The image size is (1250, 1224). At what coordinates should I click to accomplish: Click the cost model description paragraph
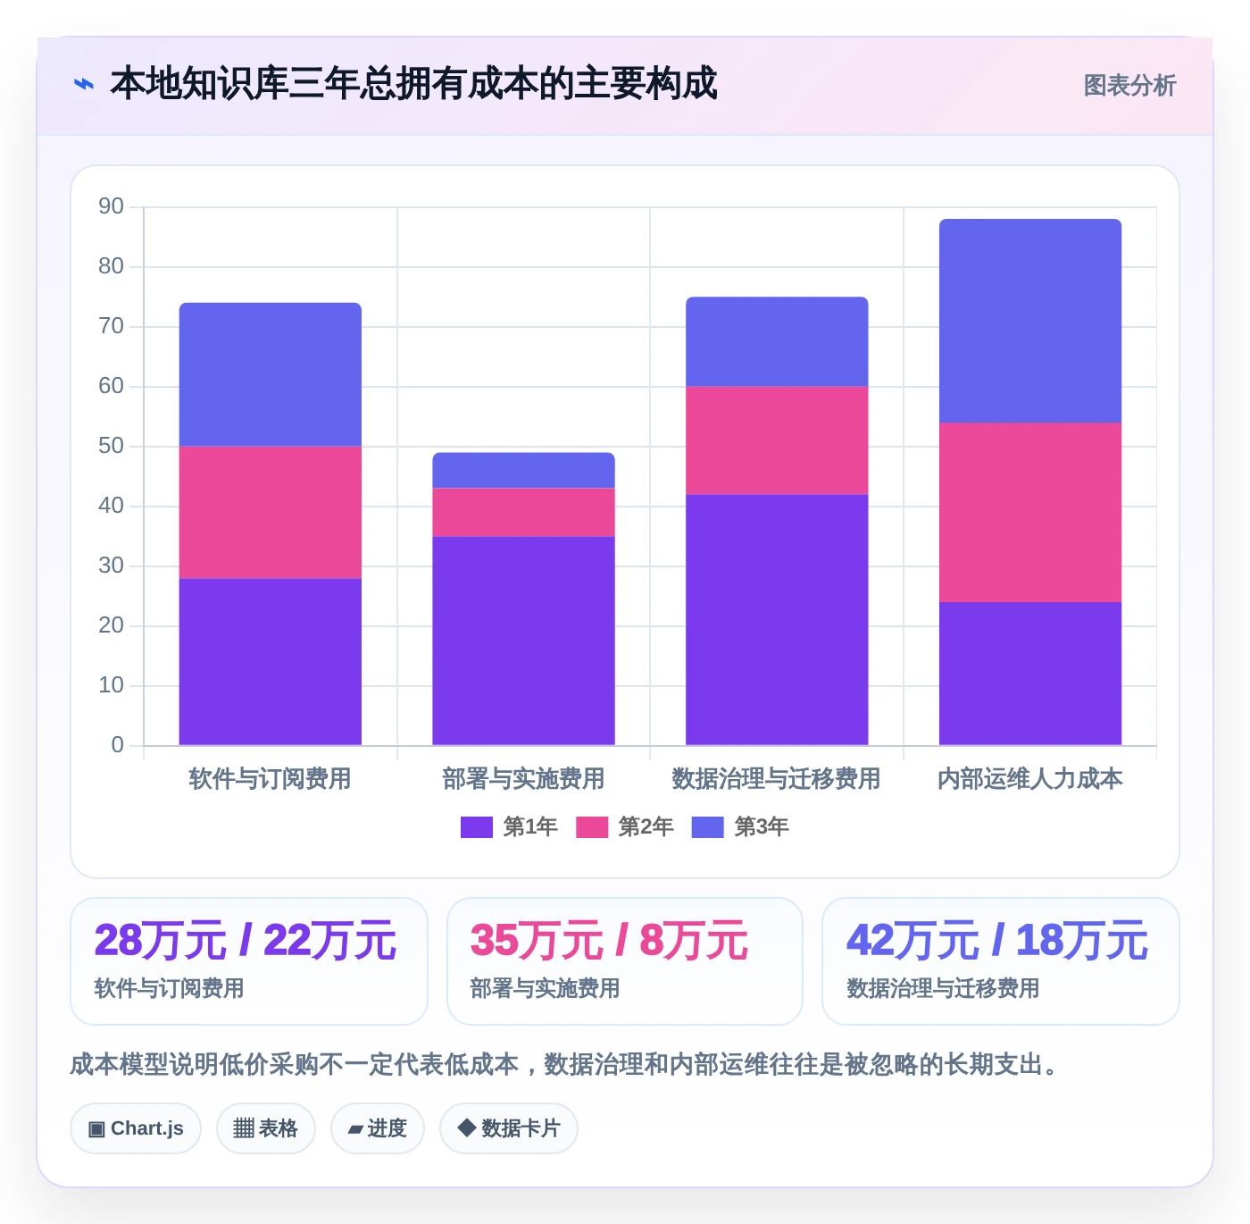[x=566, y=1065]
